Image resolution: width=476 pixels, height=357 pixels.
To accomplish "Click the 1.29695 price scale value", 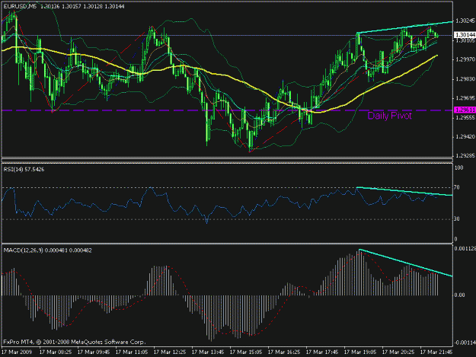I will 465,98.
